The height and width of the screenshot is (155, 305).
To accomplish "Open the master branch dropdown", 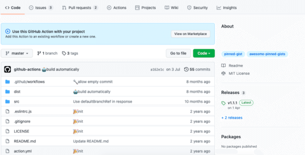I will click(17, 53).
